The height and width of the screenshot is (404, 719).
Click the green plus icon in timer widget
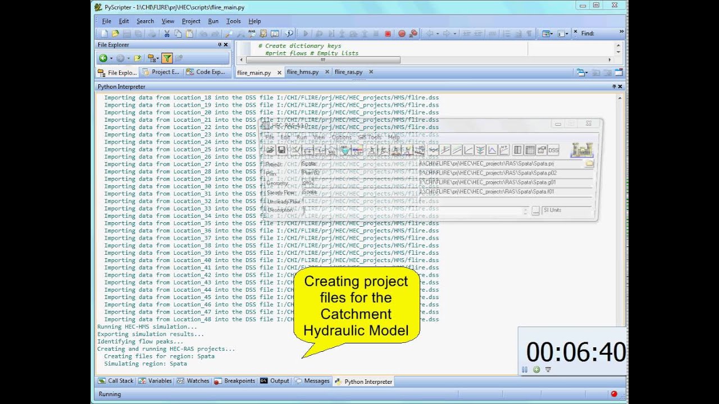pyautogui.click(x=536, y=369)
